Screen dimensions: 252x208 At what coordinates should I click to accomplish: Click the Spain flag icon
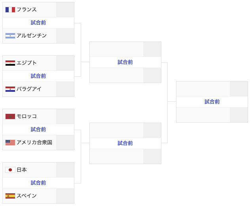click(10, 196)
